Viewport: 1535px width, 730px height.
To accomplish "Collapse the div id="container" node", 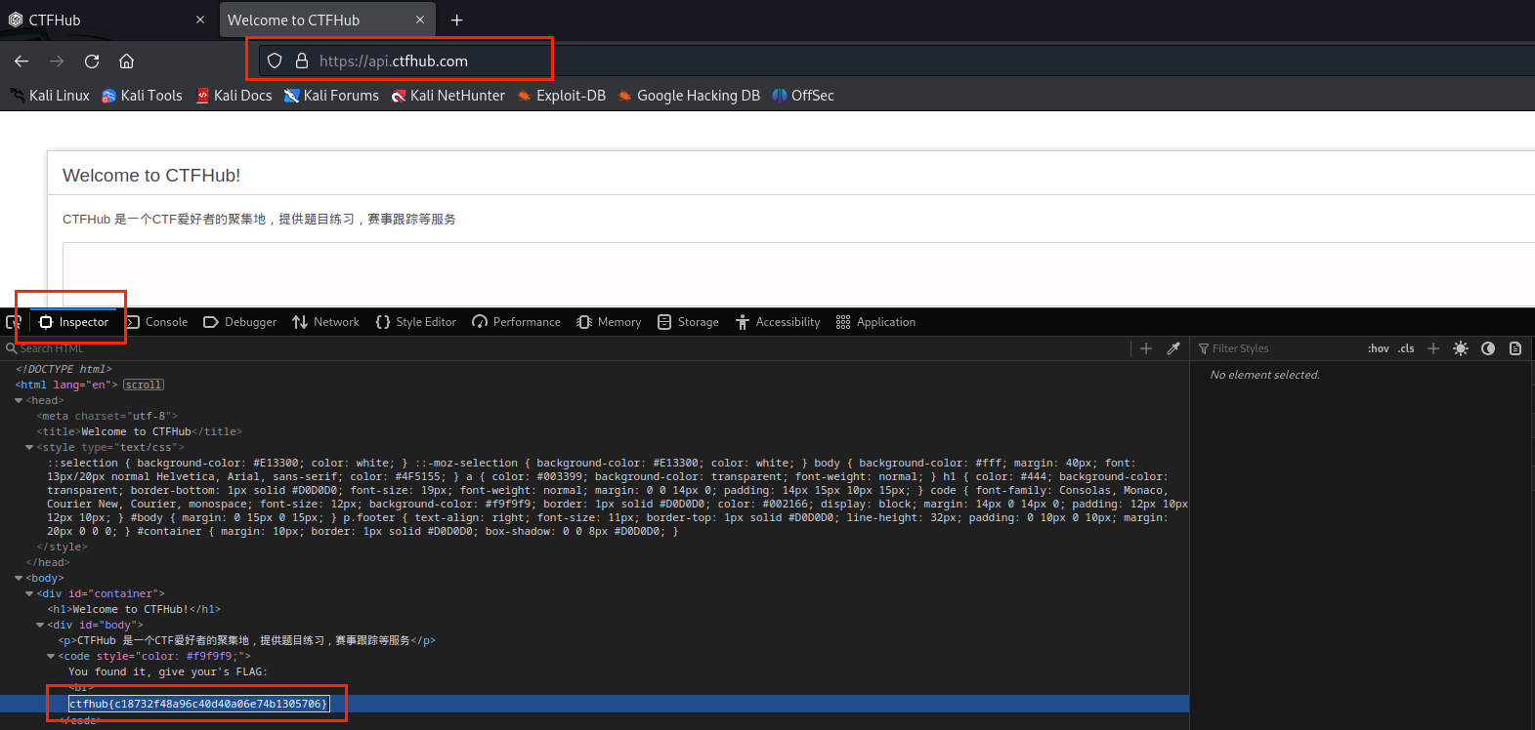I will 29,593.
